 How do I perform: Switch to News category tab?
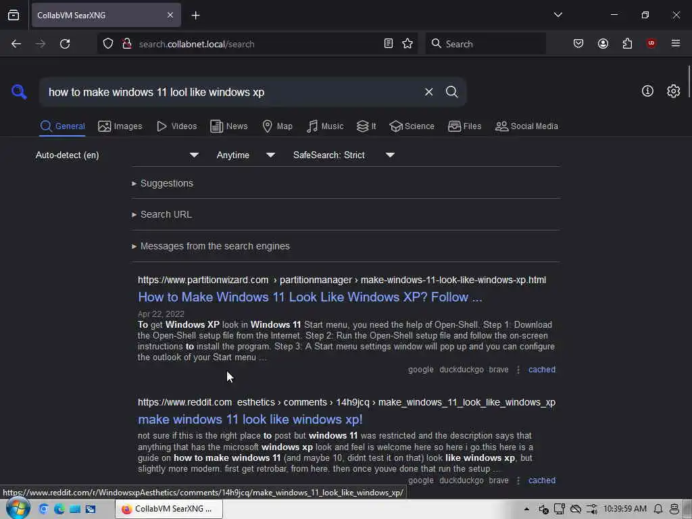tap(228, 126)
